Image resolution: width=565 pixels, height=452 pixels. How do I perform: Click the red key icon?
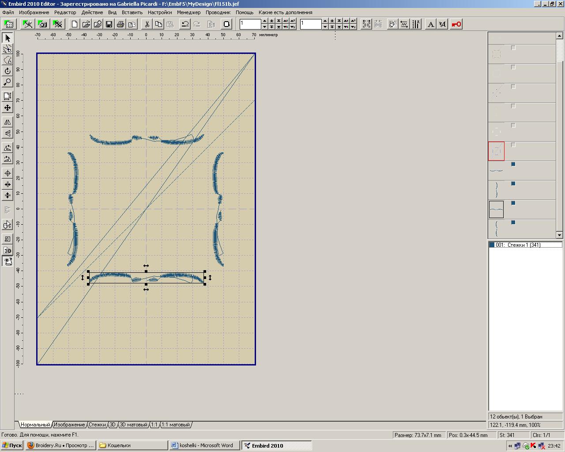coord(456,24)
